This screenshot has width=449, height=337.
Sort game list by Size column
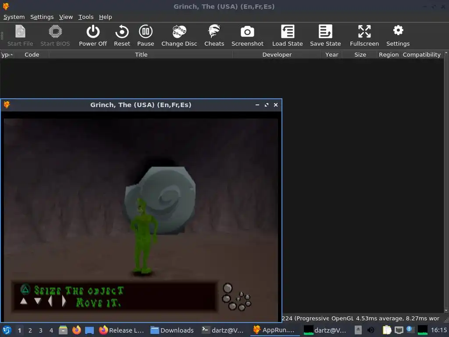click(360, 54)
